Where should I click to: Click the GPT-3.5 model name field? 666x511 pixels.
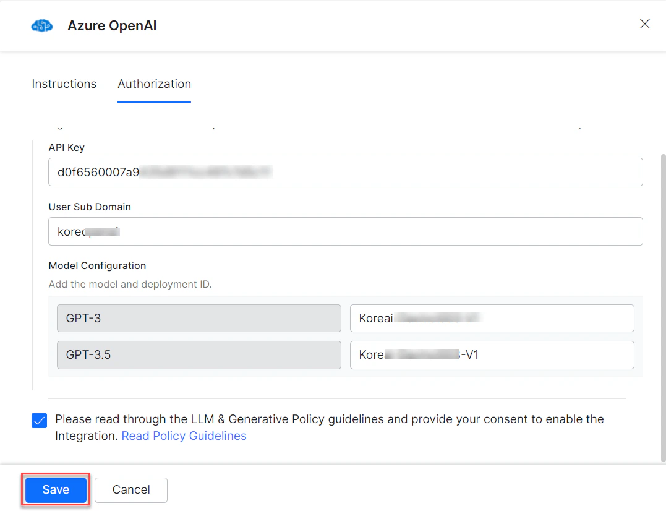pos(199,354)
